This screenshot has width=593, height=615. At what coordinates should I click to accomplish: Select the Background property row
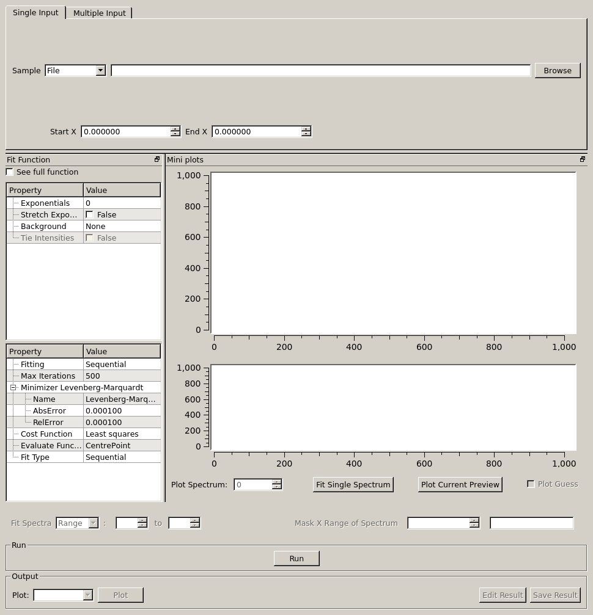43,227
